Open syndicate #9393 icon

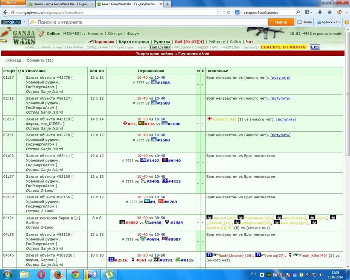(x=156, y=259)
